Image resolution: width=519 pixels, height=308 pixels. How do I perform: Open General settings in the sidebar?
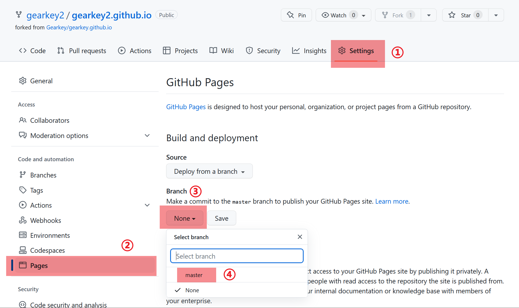[85, 81]
